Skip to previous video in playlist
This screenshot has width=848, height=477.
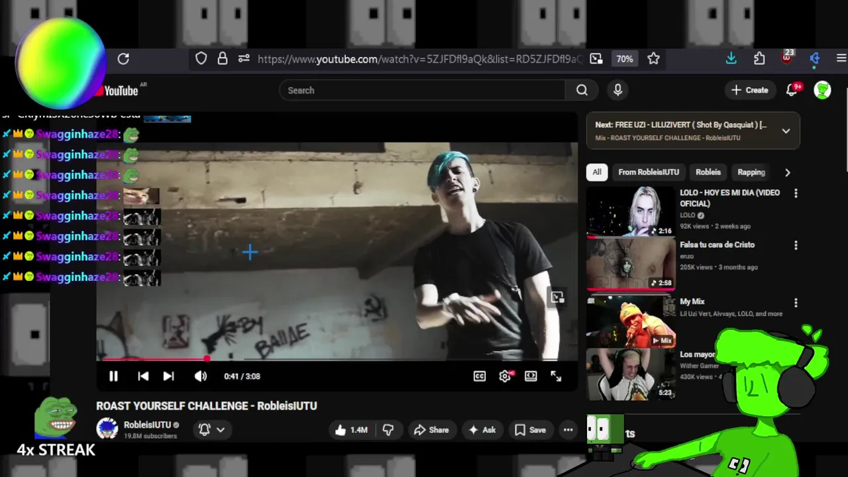tap(143, 376)
